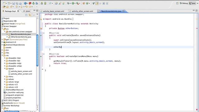
Task: Show more perspectives chevron
Action: [197, 3]
